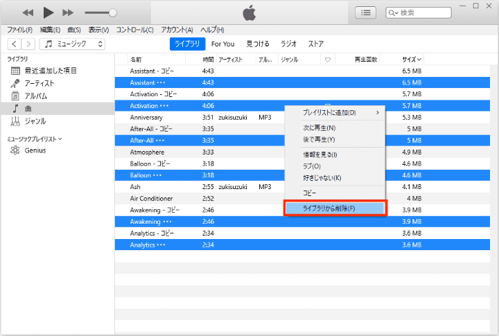This screenshot has width=499, height=336.
Task: Choose 後で再生(Y) in context menu
Action: pyautogui.click(x=335, y=139)
